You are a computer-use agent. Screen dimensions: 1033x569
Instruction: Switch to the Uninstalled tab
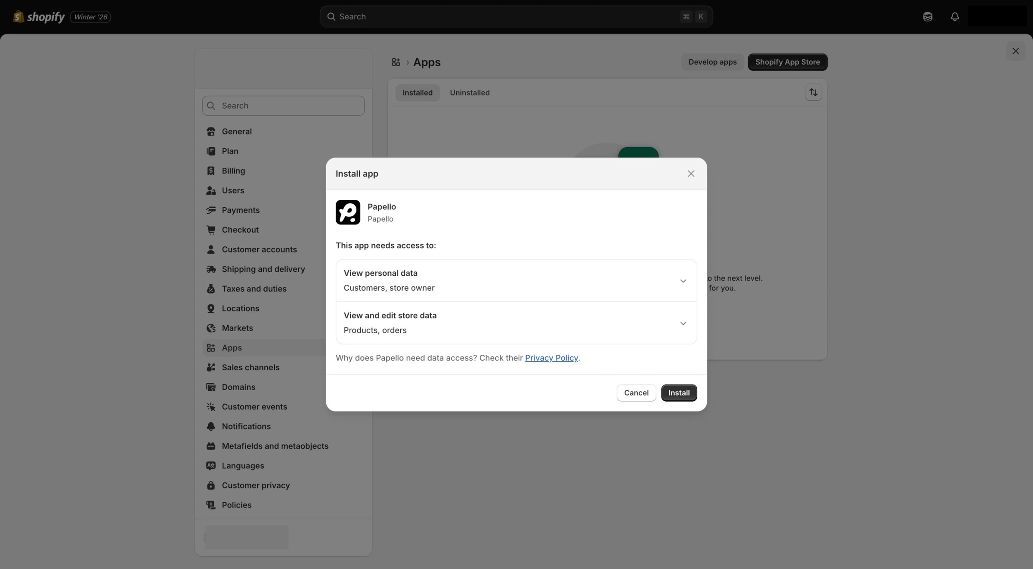tap(470, 92)
